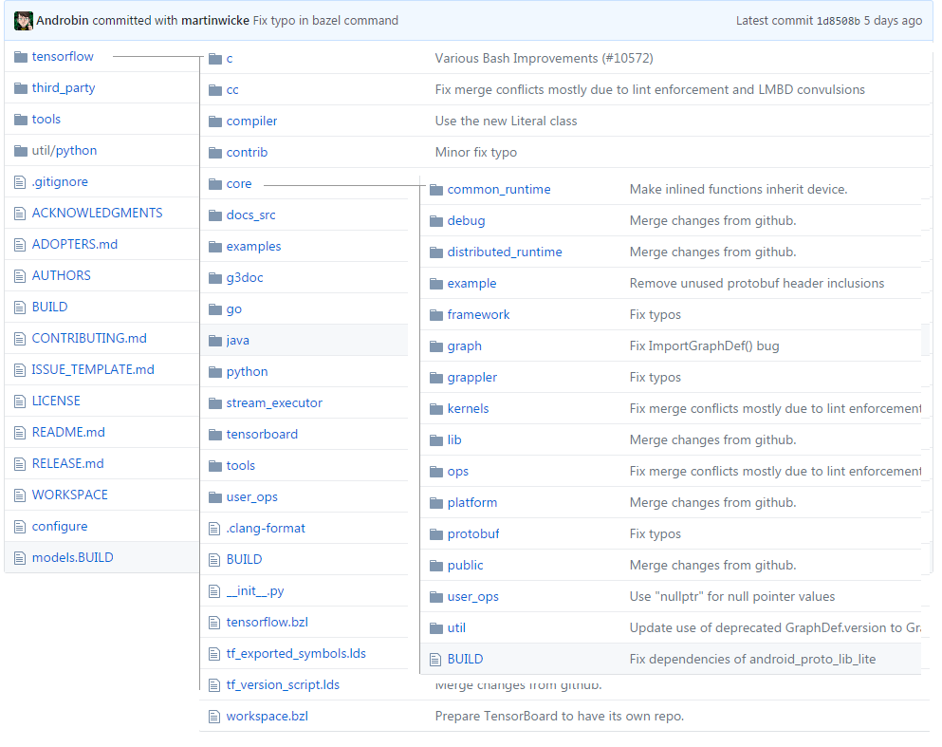The height and width of the screenshot is (747, 942).
Task: Open the 'Fix typo in bazel command' commit message
Action: (x=325, y=21)
